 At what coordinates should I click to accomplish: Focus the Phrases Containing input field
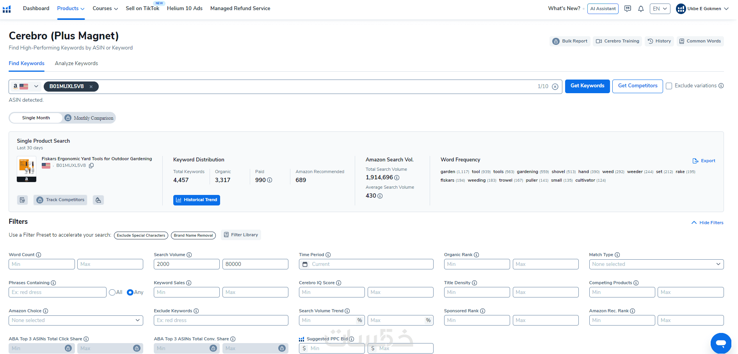[57, 292]
